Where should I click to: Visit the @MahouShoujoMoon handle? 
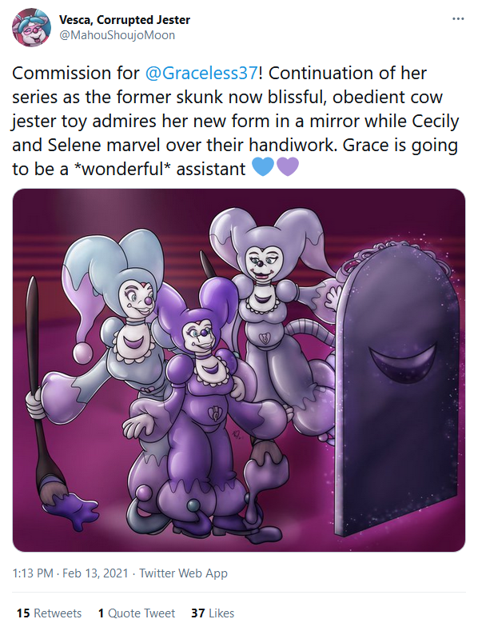(117, 35)
